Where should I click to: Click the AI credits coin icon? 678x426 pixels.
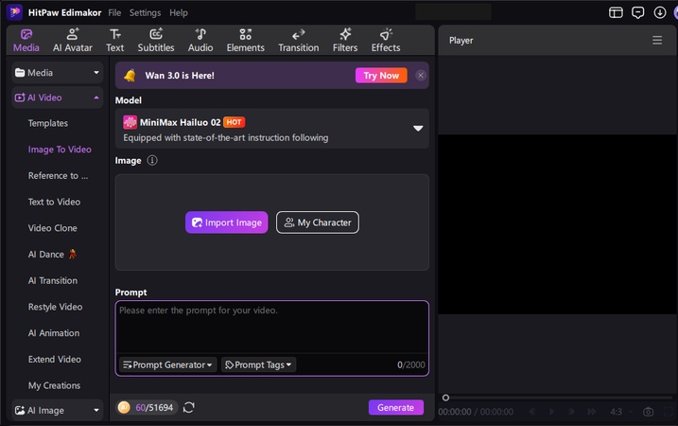pyautogui.click(x=124, y=407)
